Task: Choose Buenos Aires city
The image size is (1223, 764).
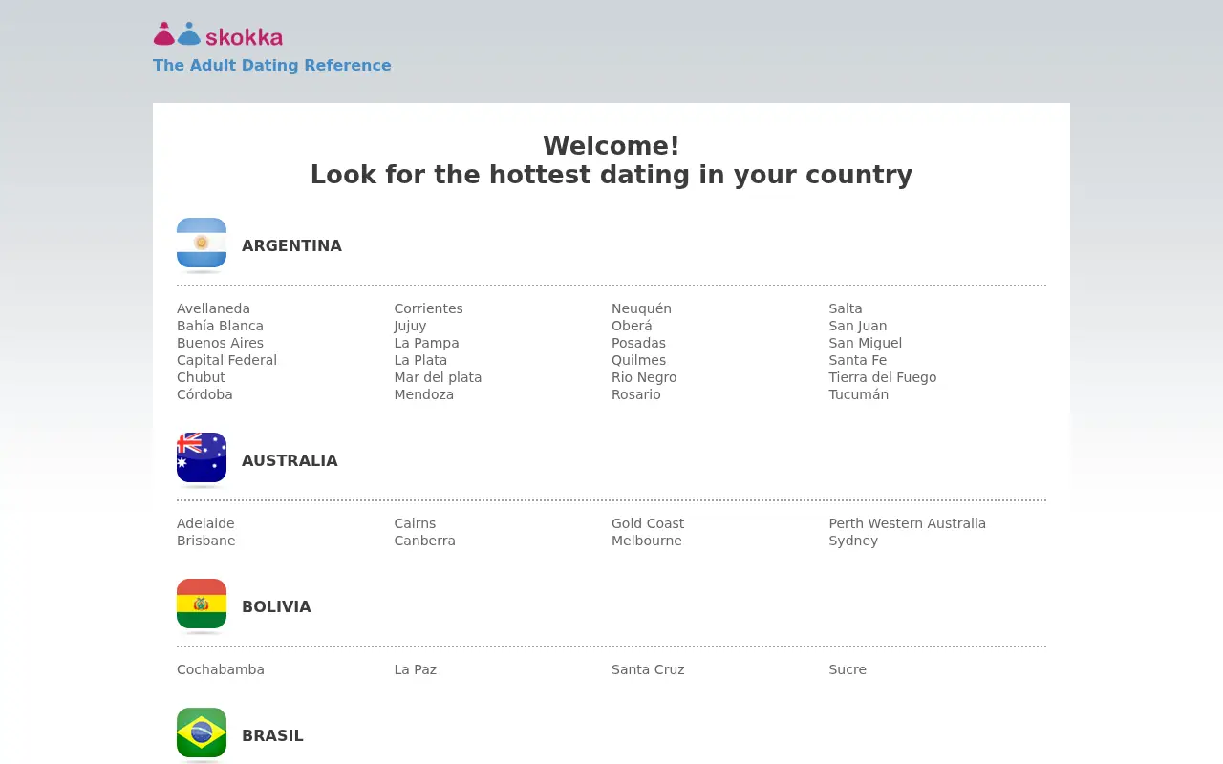Action: [x=220, y=343]
